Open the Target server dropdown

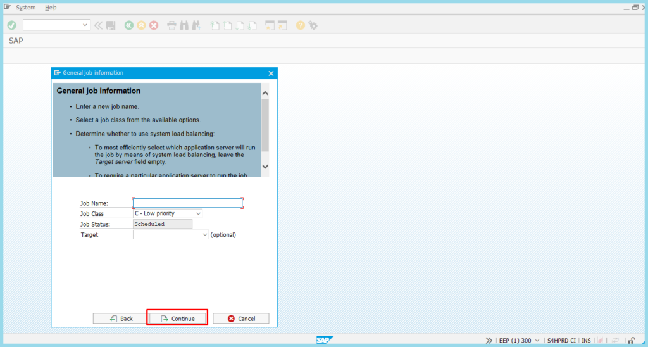point(205,234)
